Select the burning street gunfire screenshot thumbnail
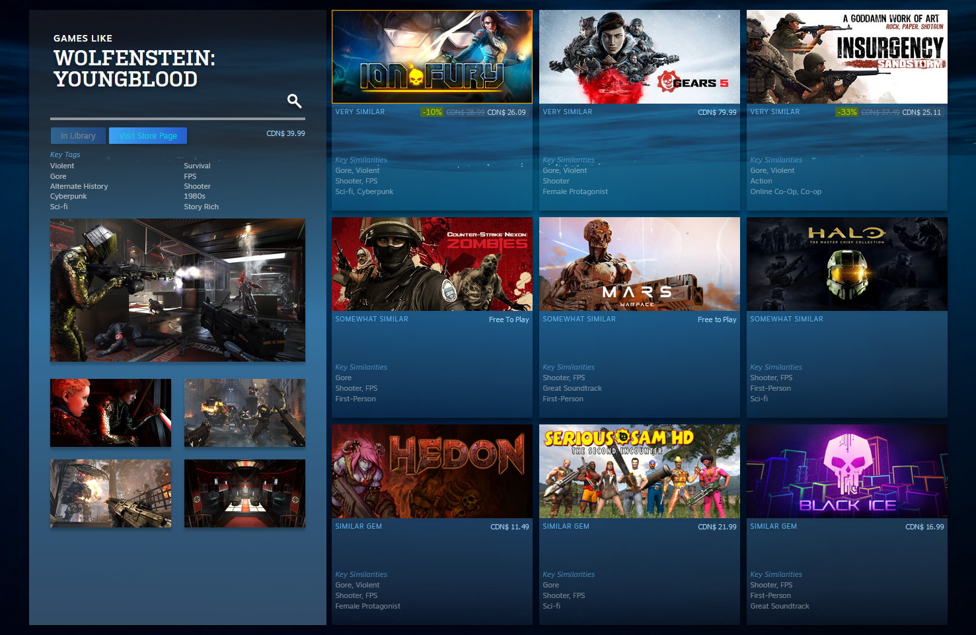976x635 pixels. tap(110, 494)
